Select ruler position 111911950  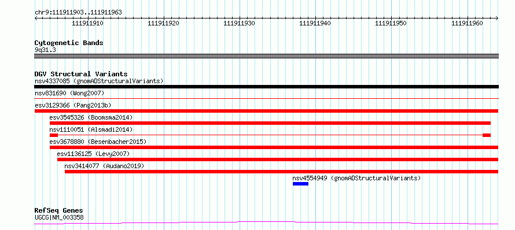(x=391, y=24)
